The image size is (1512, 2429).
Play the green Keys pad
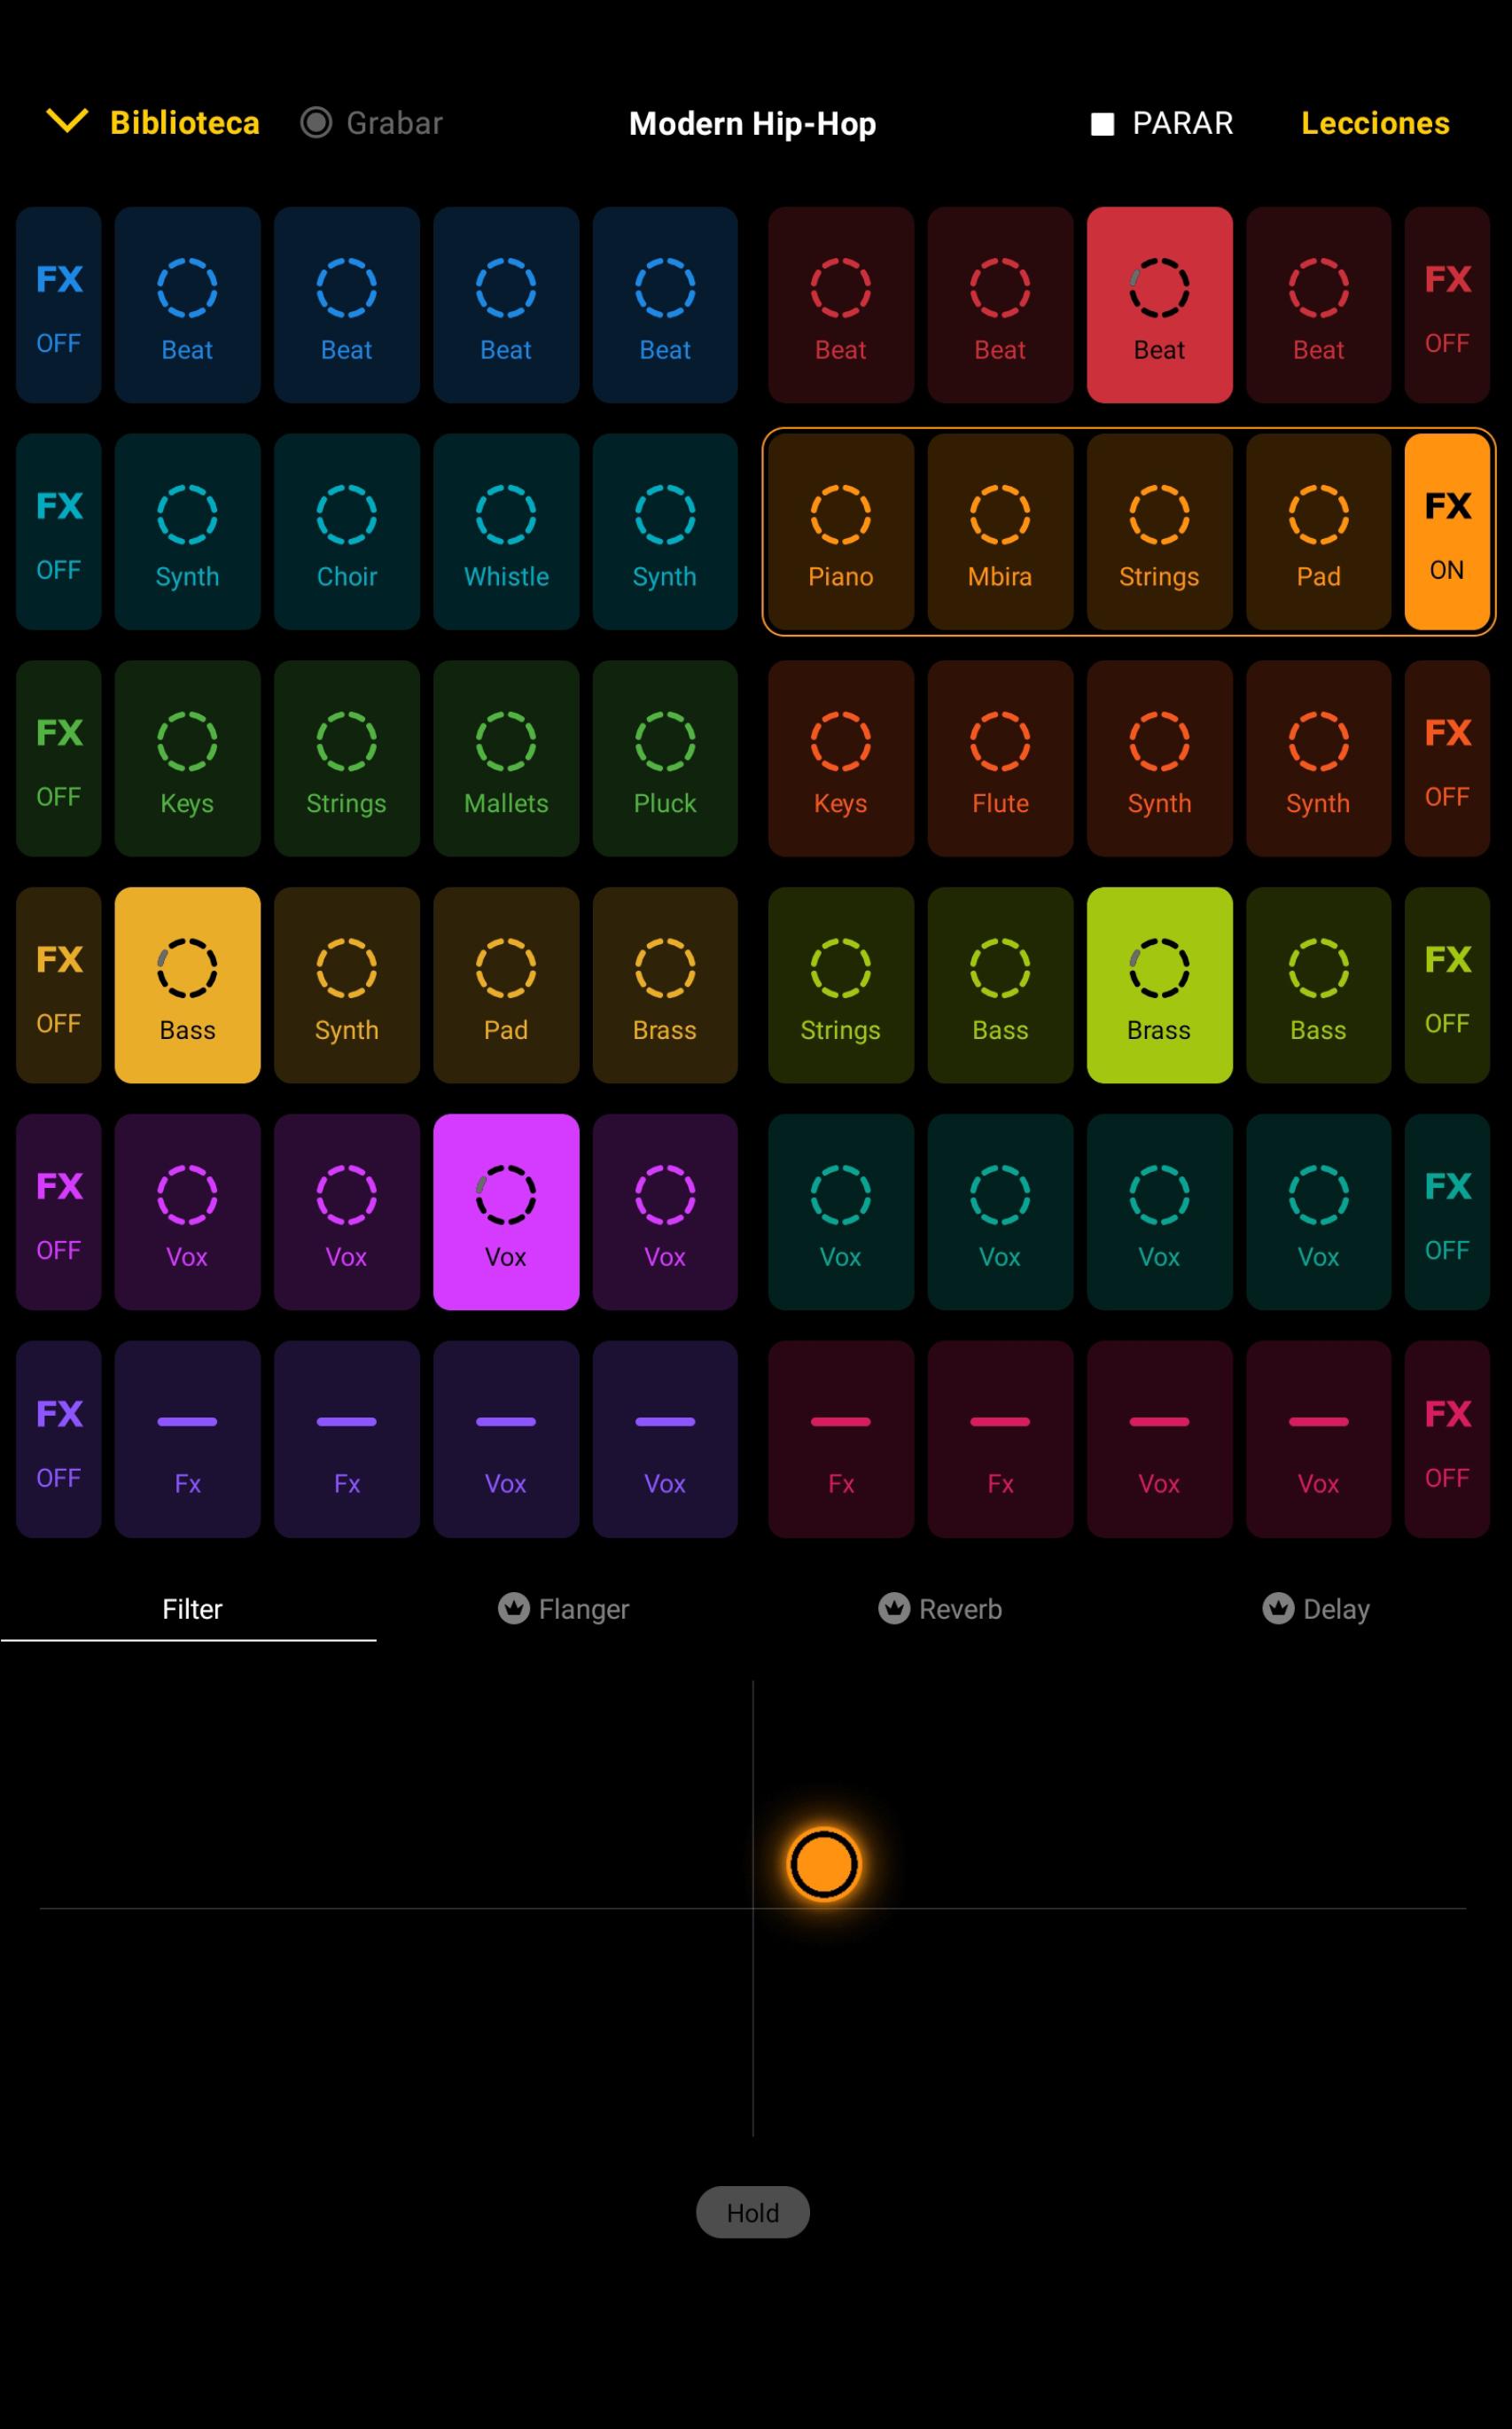[187, 758]
